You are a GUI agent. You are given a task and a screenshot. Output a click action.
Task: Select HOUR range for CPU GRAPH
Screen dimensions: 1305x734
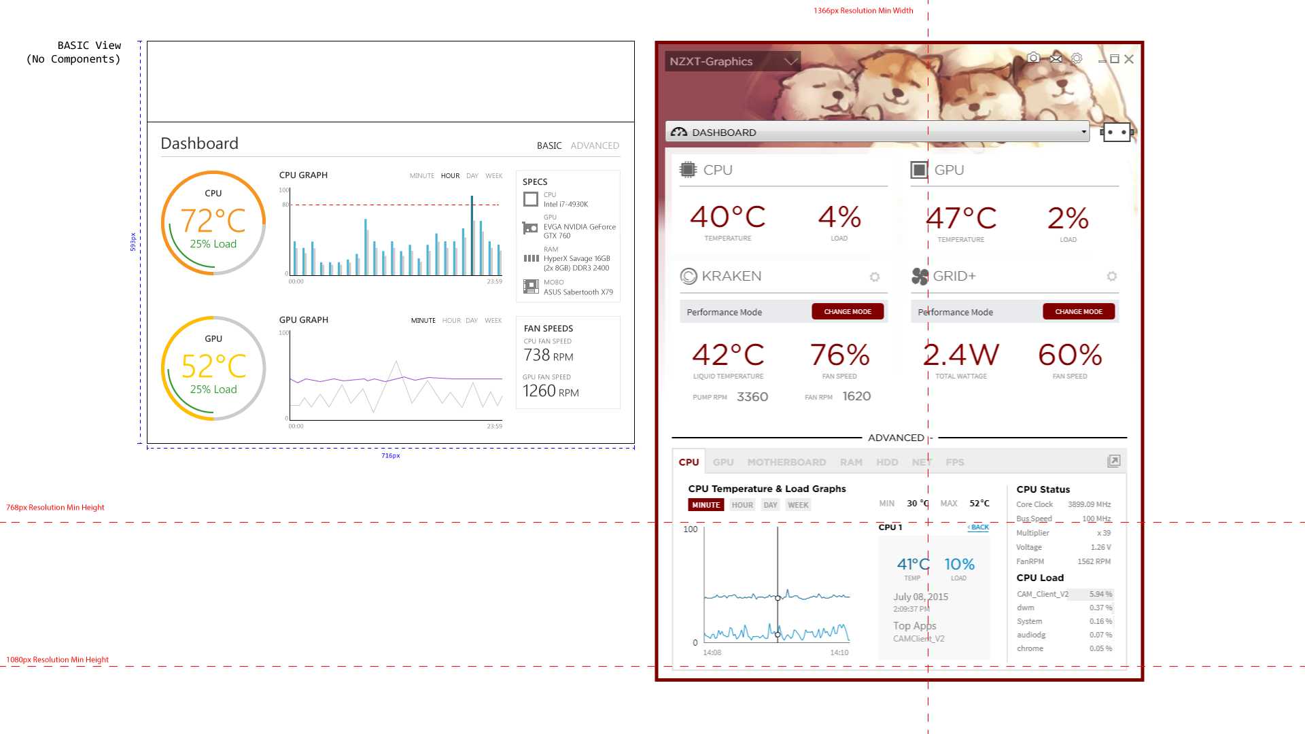click(x=450, y=176)
